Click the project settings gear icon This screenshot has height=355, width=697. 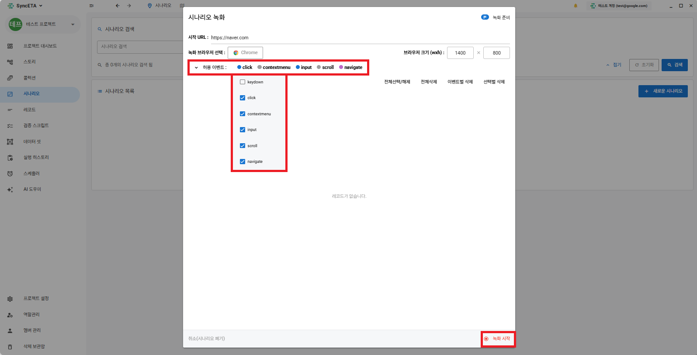pyautogui.click(x=10, y=299)
